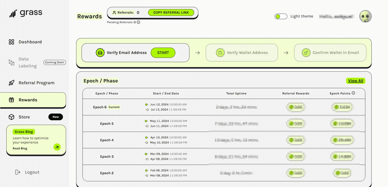Click the View All link
The height and width of the screenshot is (187, 388).
(x=356, y=81)
